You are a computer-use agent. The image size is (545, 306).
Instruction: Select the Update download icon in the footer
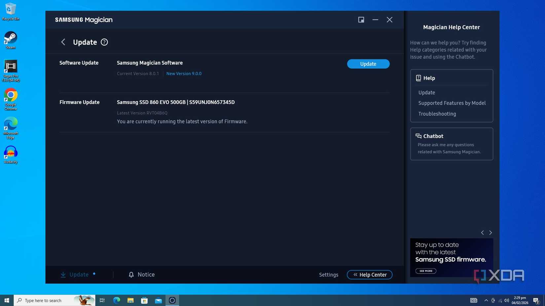click(63, 274)
